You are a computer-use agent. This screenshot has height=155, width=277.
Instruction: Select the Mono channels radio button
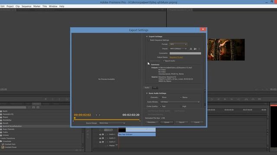tap(161, 97)
